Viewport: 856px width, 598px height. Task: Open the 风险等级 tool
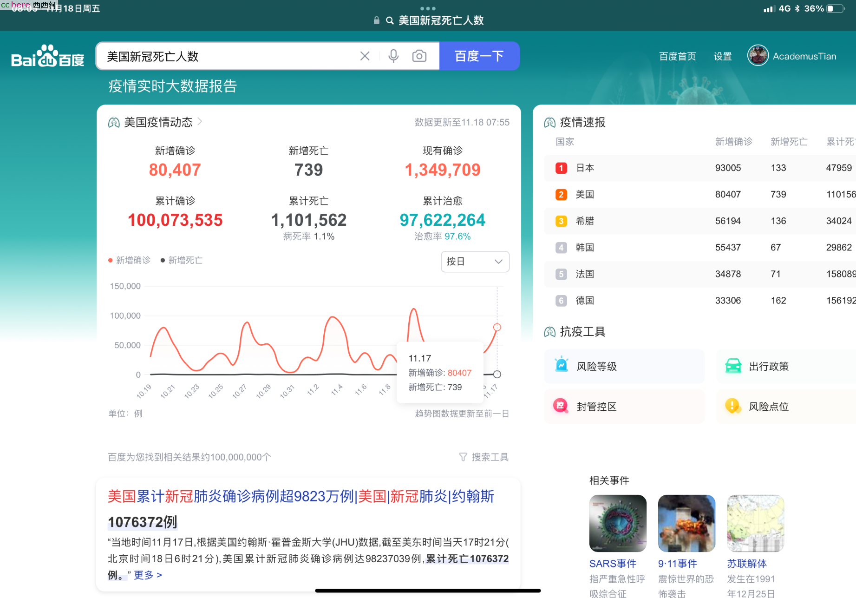point(624,366)
